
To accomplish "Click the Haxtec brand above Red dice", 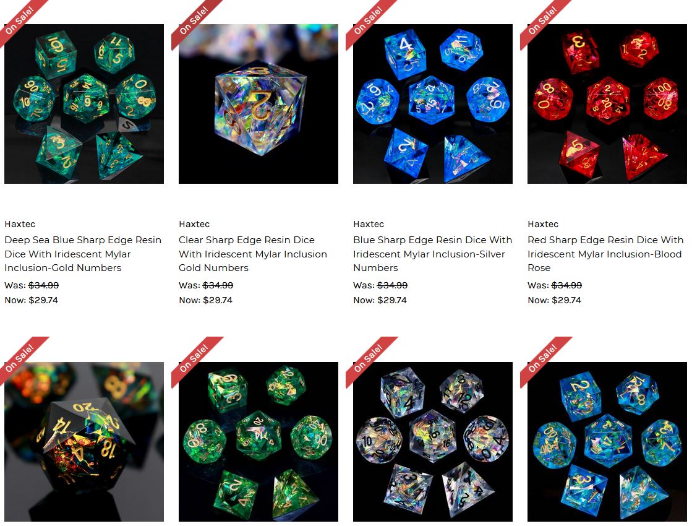I will [543, 224].
